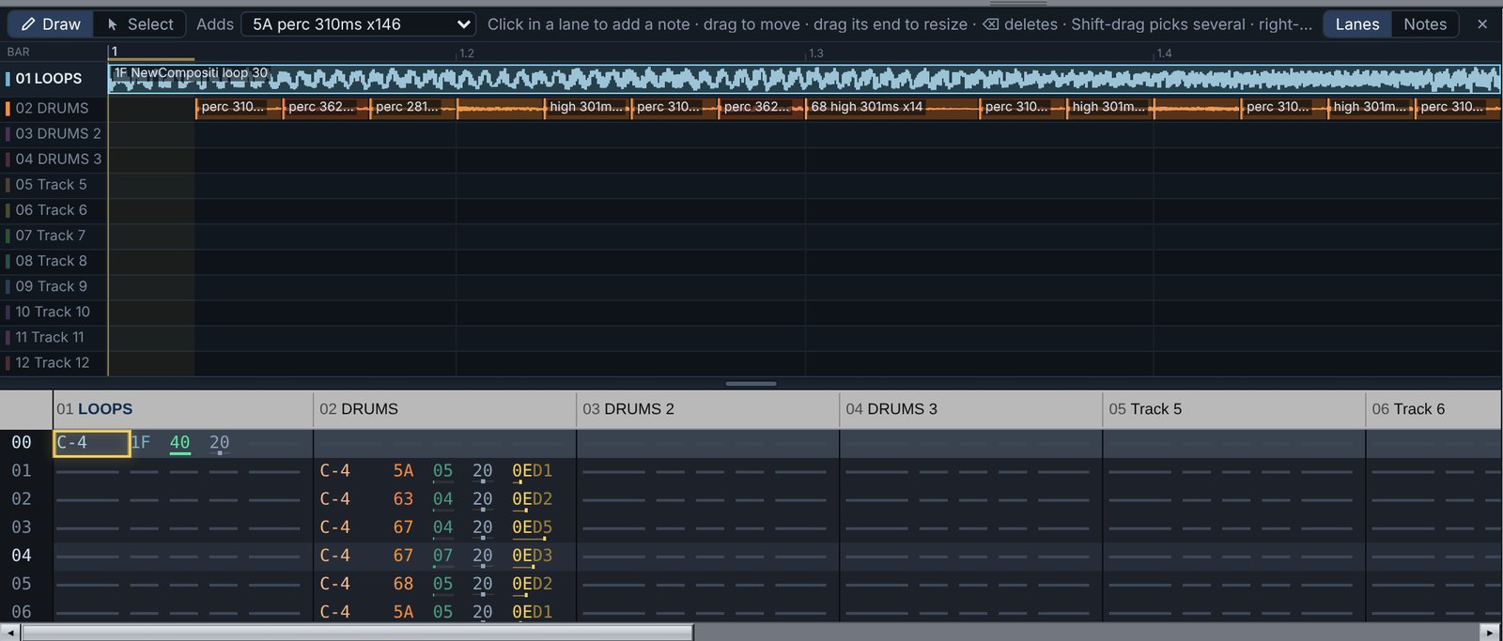The image size is (1503, 641).
Task: Click the 0ED1 effect value in row 06
Action: coord(532,612)
